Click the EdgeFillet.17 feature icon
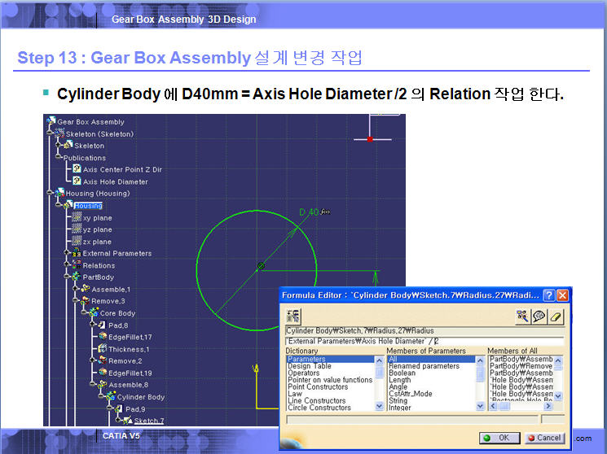 [102, 337]
